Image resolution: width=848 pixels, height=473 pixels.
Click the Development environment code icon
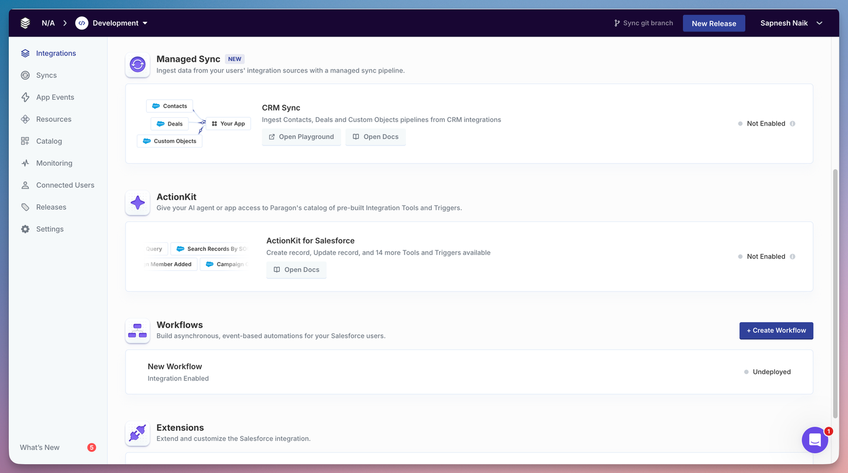(x=82, y=23)
